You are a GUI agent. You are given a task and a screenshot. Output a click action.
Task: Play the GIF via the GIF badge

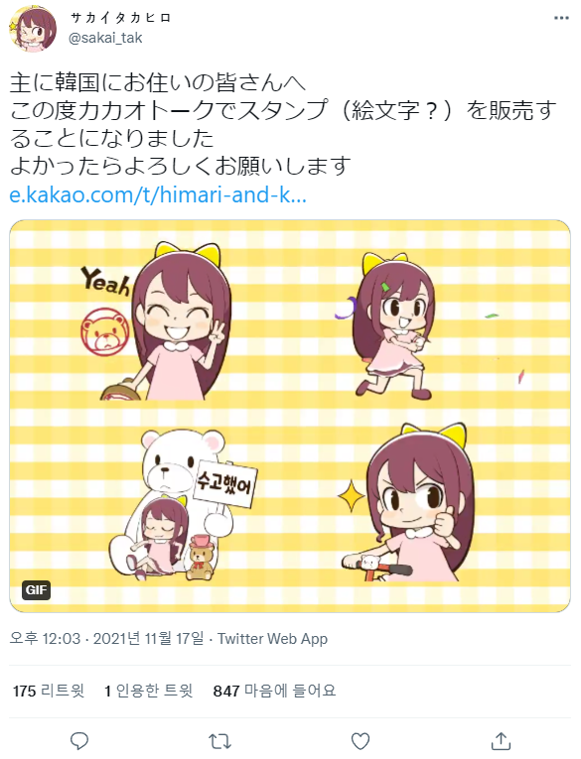(x=36, y=589)
